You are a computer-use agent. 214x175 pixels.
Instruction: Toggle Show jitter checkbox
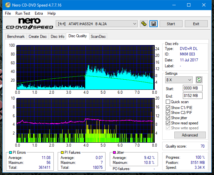click(168, 118)
